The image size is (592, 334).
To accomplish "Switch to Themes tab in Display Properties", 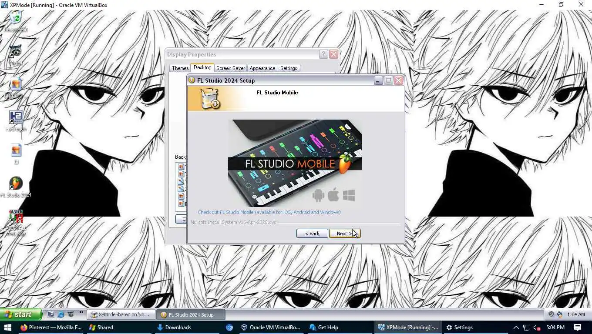I will [x=180, y=68].
